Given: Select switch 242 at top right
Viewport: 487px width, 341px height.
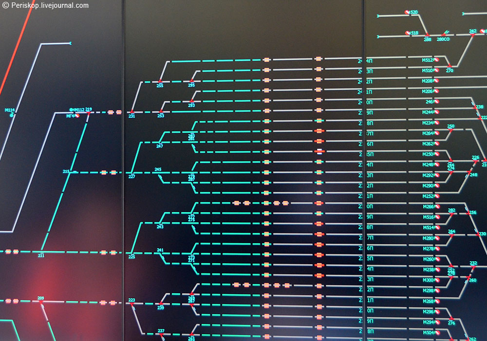Looking at the screenshot, I should coord(472,35).
